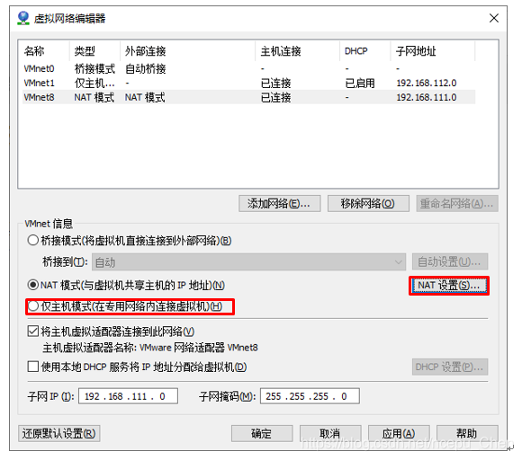Select the VMnet8 row in network list
Screen dimensions: 522x460
tap(248, 97)
